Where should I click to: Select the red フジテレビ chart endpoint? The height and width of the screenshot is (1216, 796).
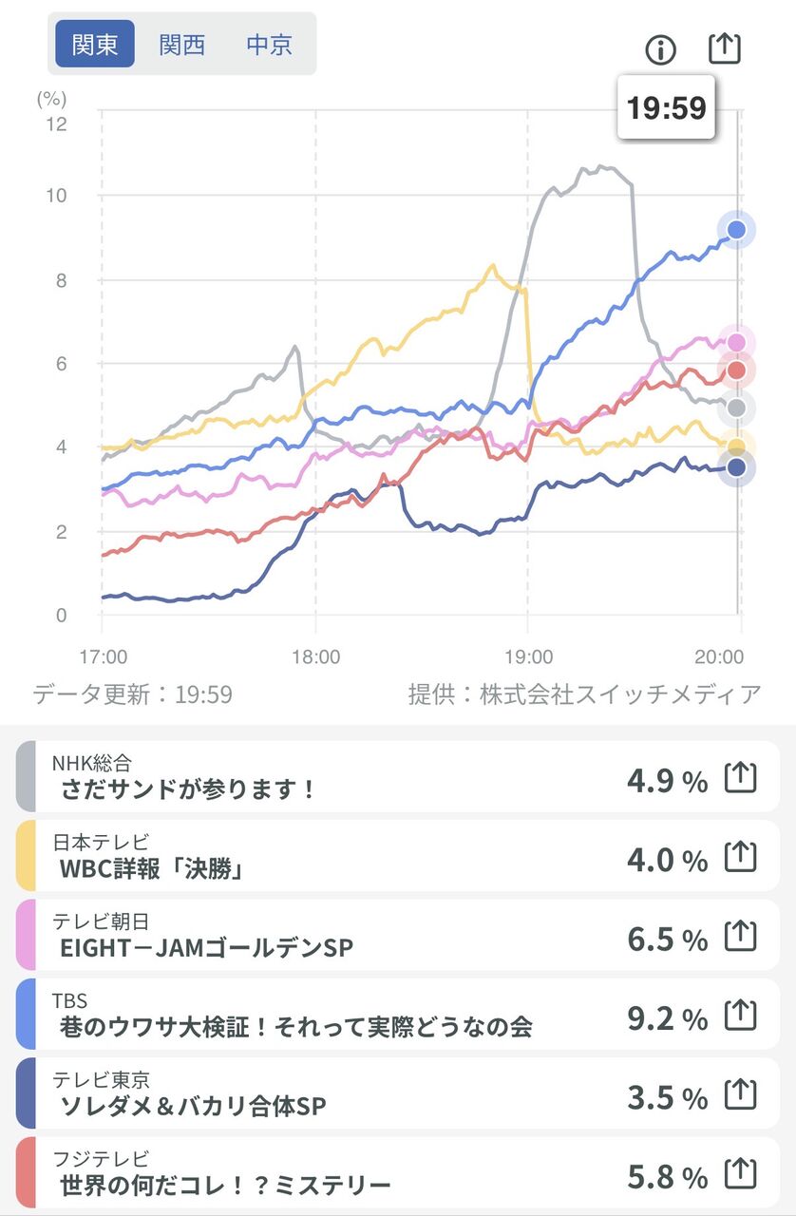pyautogui.click(x=736, y=370)
